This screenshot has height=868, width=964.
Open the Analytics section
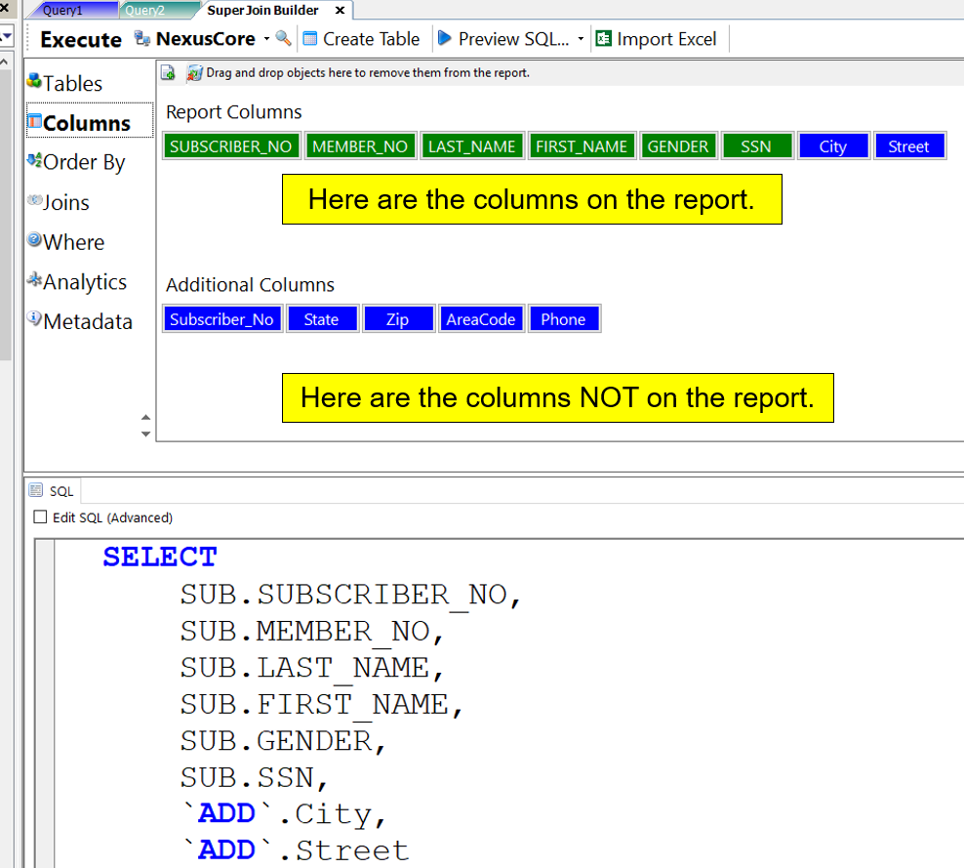(x=84, y=282)
